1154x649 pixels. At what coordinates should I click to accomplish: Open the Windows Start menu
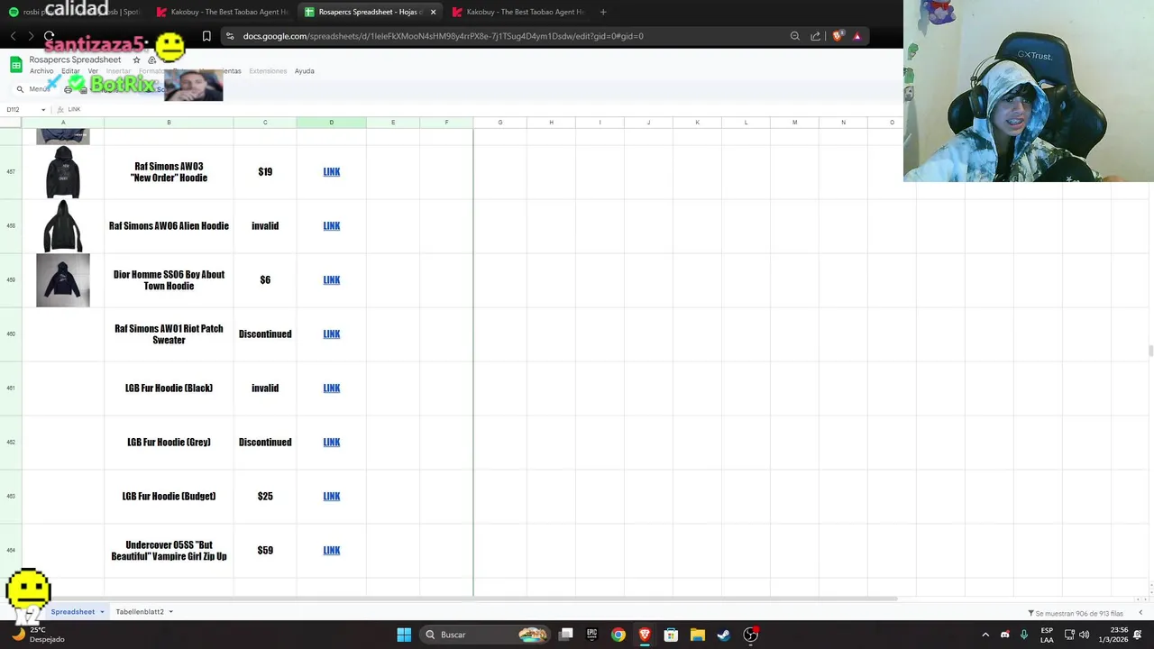coord(404,635)
